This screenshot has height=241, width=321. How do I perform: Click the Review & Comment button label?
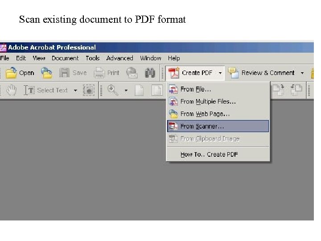(268, 73)
